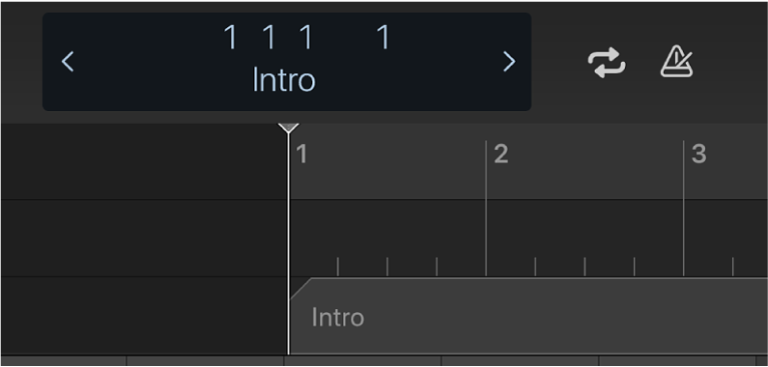
Task: Toggle the metronome click icon
Action: [x=676, y=62]
